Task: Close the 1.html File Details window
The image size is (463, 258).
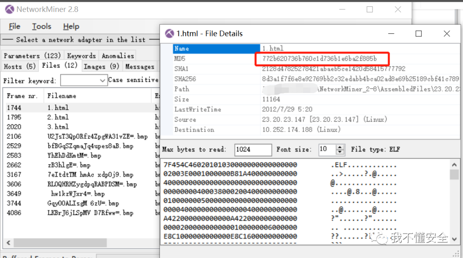Action: click(447, 34)
